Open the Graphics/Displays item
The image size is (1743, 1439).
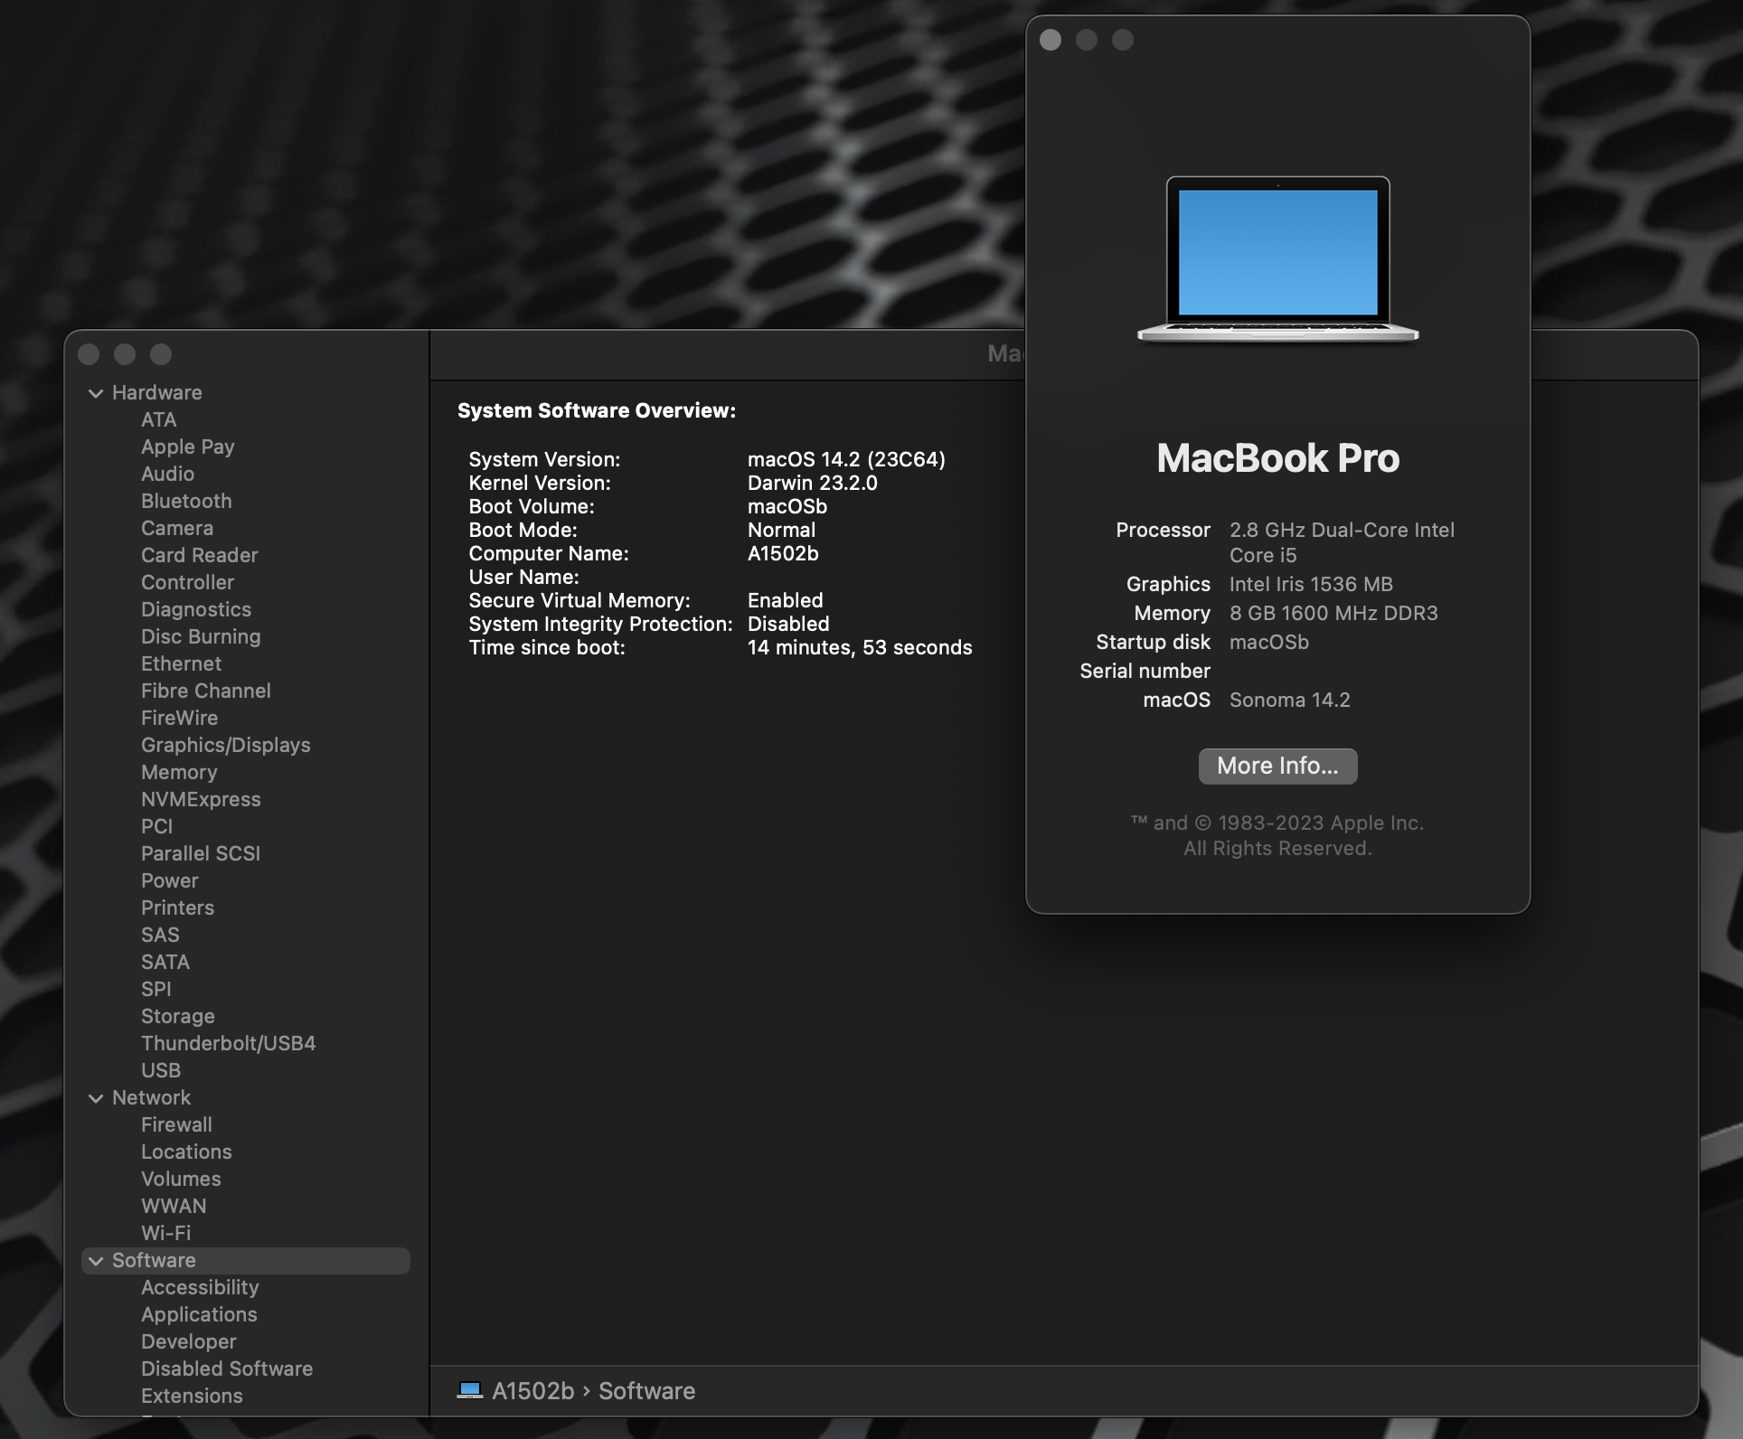point(225,745)
